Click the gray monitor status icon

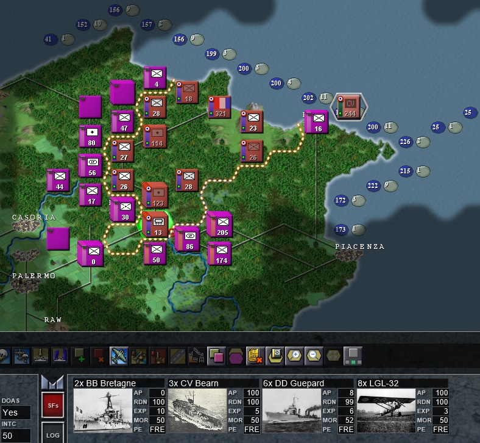tap(353, 356)
